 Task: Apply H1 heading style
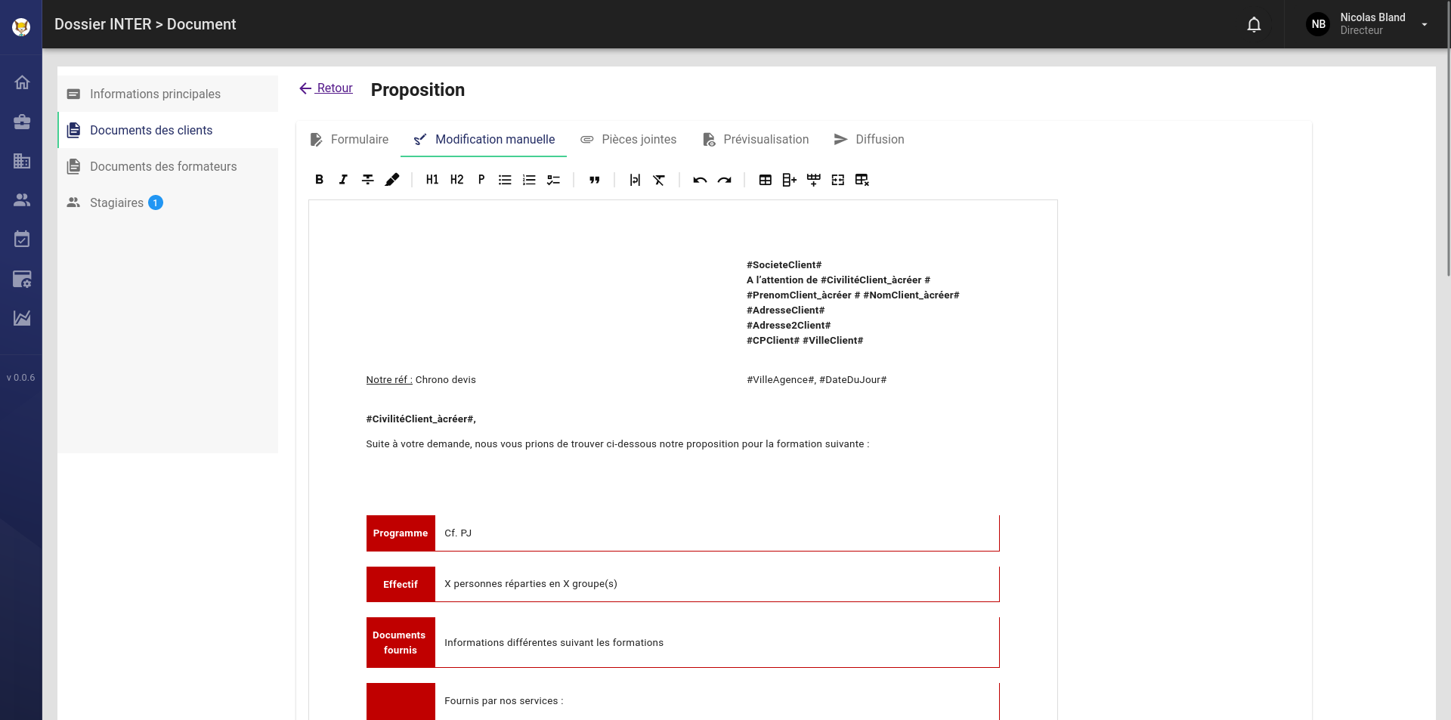coord(432,180)
